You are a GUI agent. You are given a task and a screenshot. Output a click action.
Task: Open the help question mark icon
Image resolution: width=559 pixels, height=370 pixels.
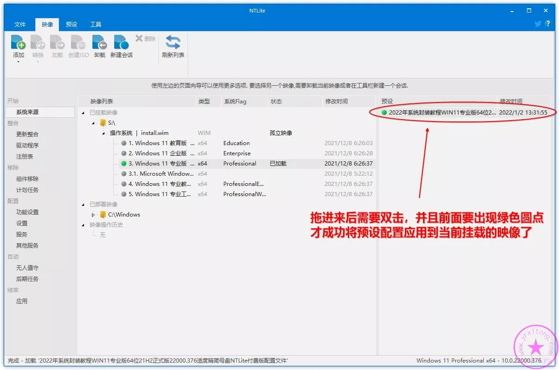coord(548,24)
